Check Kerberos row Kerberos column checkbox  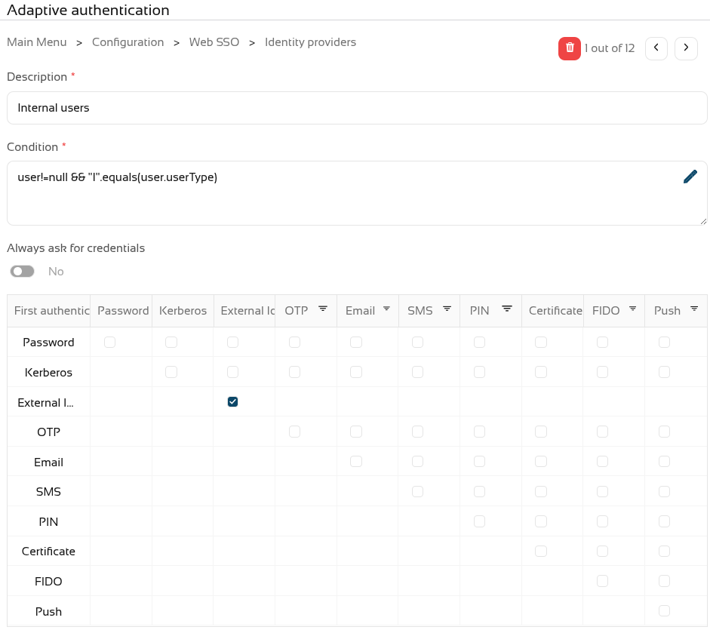pyautogui.click(x=171, y=372)
